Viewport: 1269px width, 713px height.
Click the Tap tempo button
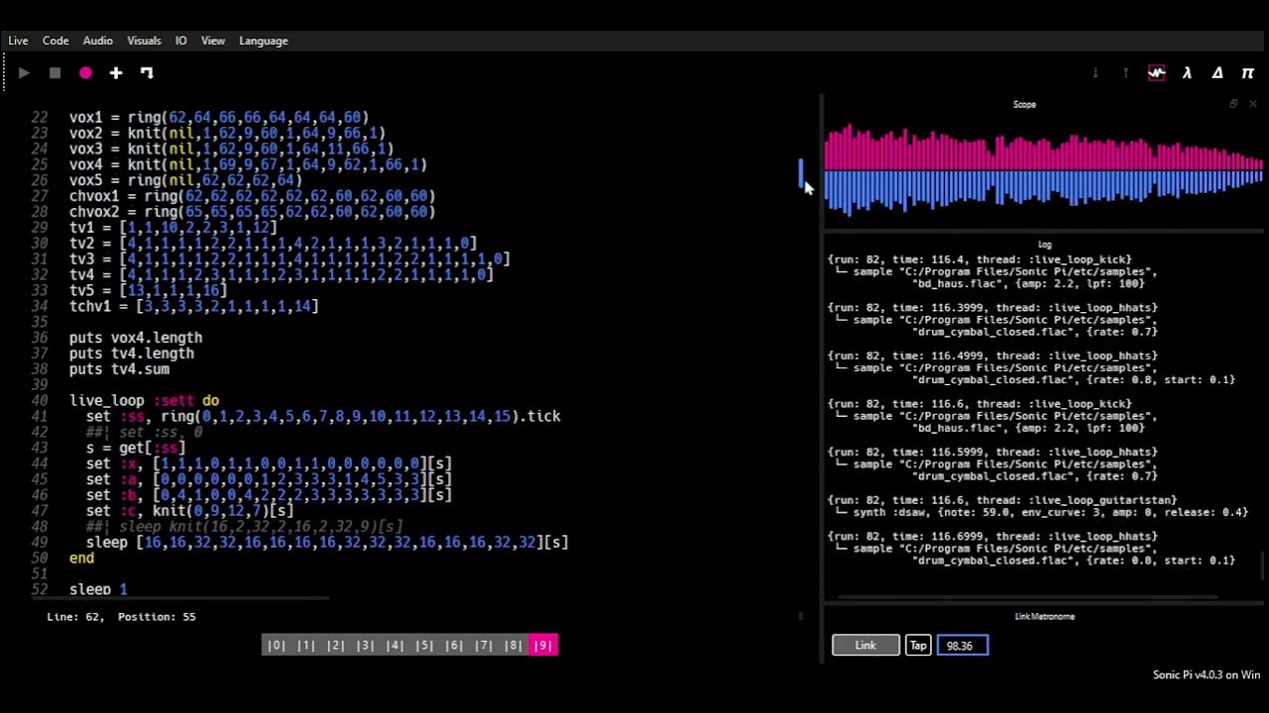click(x=918, y=646)
